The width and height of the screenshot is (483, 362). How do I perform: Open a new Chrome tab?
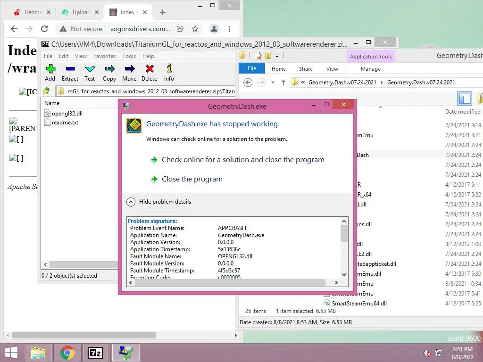[x=163, y=12]
